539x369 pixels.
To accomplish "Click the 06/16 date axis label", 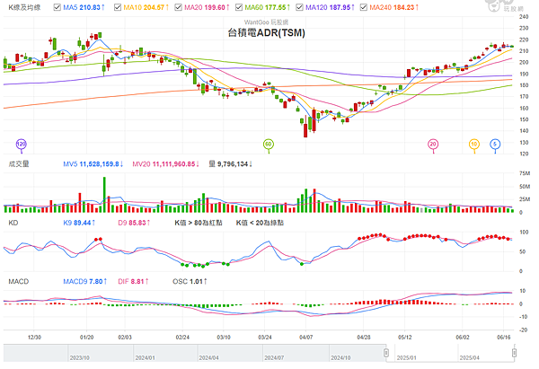I will pyautogui.click(x=504, y=337).
